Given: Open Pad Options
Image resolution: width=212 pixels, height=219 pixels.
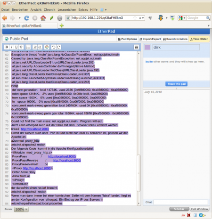Looking at the screenshot, I should point(128,39).
